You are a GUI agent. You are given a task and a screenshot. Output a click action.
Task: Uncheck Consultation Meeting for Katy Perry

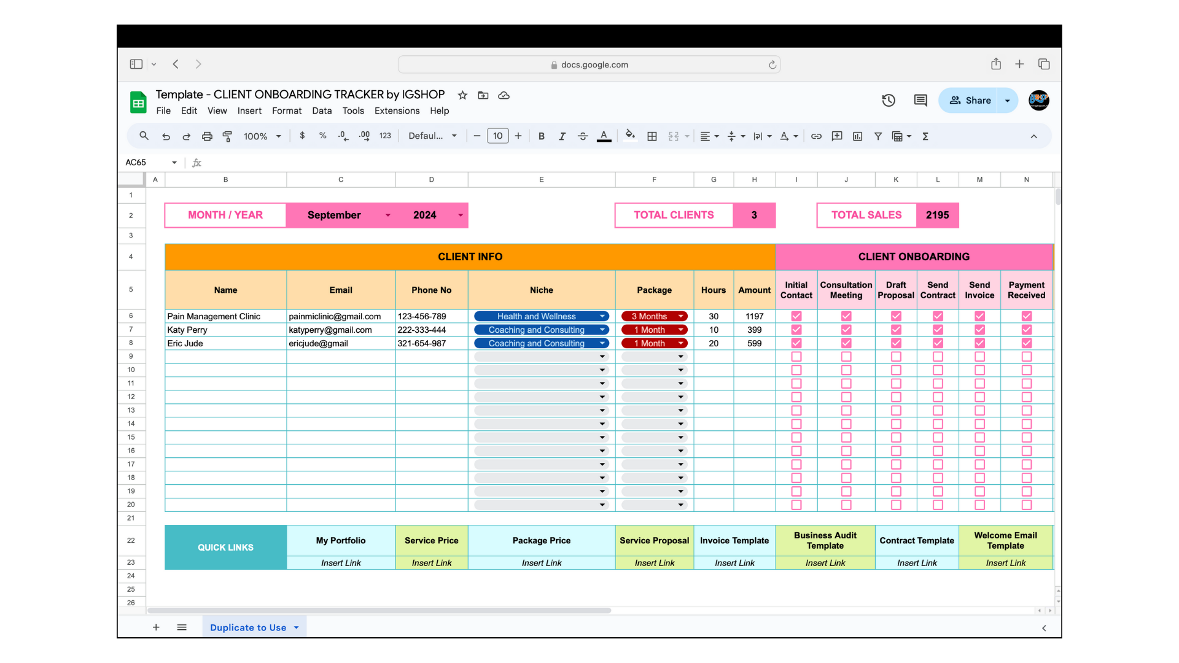(x=846, y=330)
